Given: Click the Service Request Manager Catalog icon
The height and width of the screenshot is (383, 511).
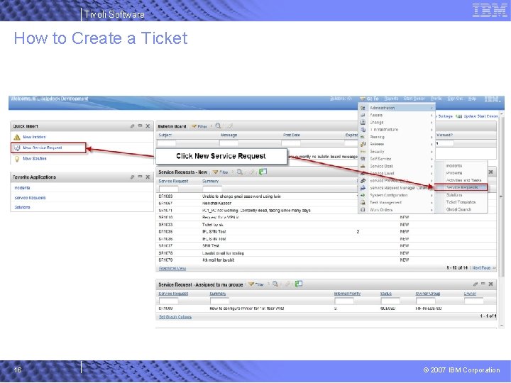Looking at the screenshot, I should pos(363,188).
